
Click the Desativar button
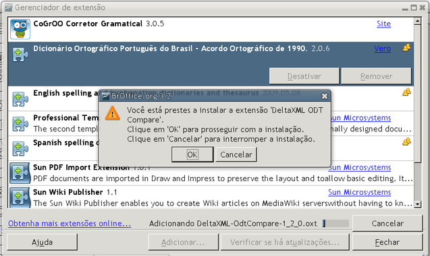[x=304, y=76]
